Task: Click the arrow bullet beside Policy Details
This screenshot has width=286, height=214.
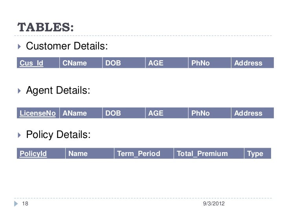Action: (19, 135)
